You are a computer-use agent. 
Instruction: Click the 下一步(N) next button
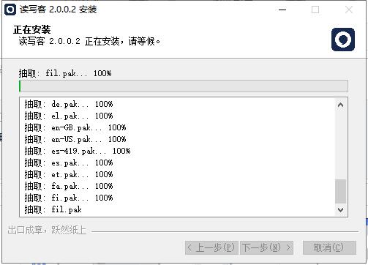[266, 247]
